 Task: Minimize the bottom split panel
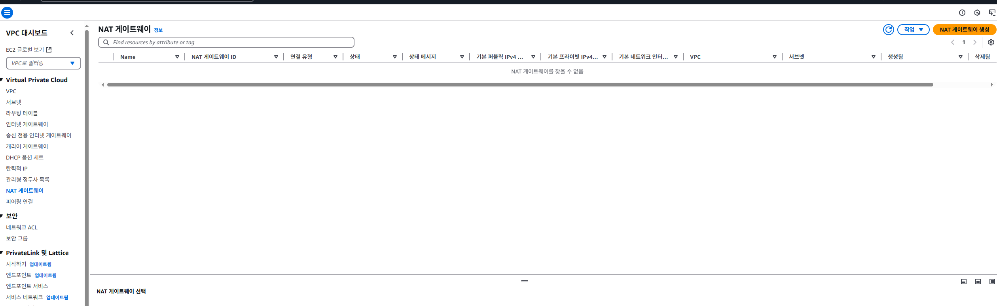[x=964, y=282]
